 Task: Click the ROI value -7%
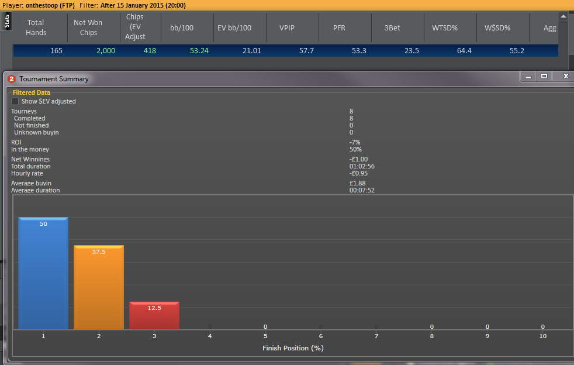click(355, 142)
